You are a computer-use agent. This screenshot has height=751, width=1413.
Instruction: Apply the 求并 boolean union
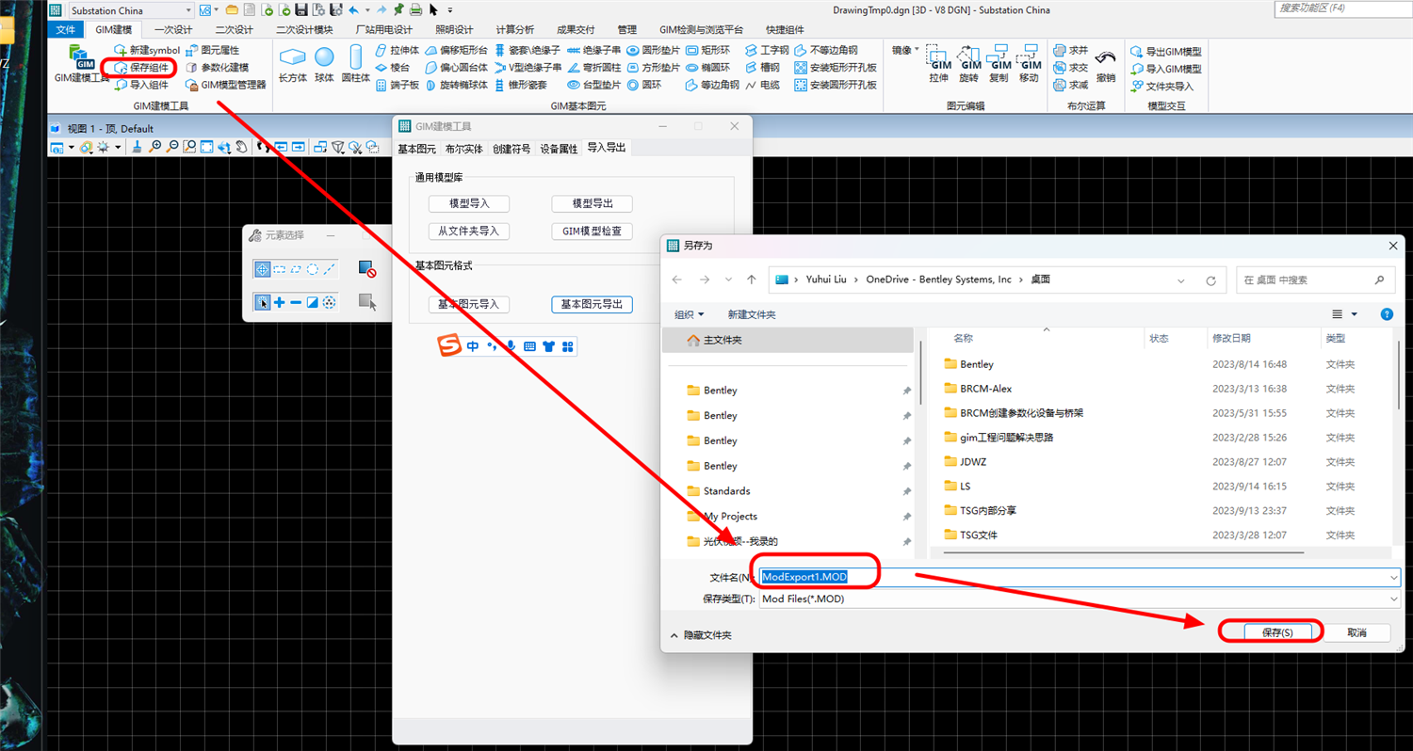(1071, 50)
